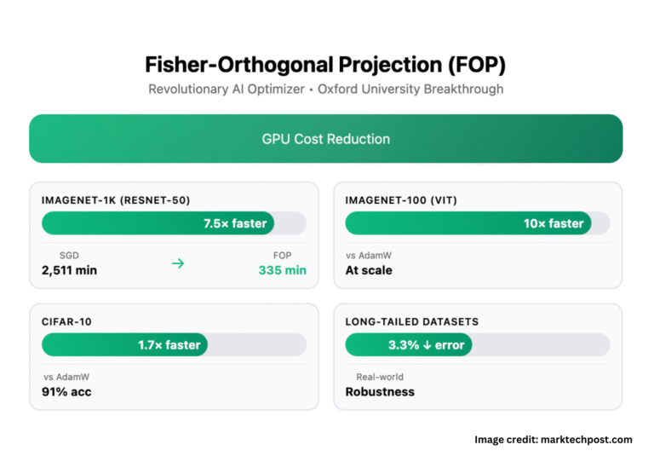Open the marktechpost.com image credit
The width and height of the screenshot is (654, 468).
(x=553, y=440)
